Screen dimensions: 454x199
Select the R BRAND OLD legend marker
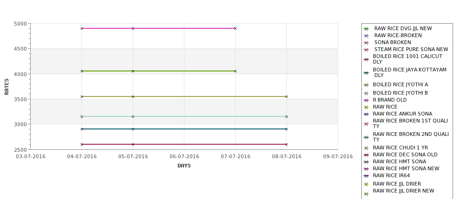[366, 100]
